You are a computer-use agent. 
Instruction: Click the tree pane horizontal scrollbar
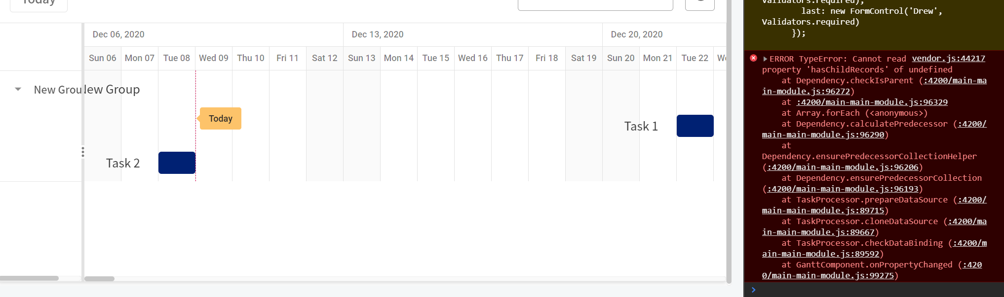pyautogui.click(x=30, y=278)
